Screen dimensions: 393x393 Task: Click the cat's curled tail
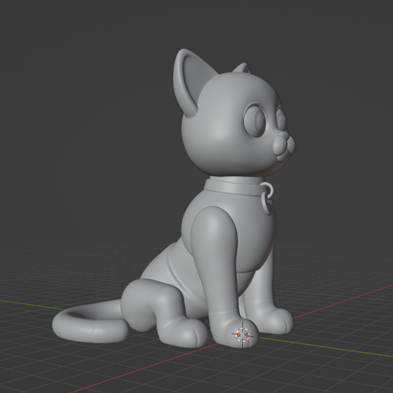(89, 322)
